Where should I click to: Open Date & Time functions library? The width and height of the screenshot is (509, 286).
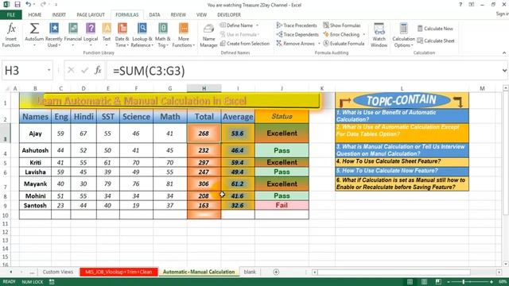click(x=122, y=35)
